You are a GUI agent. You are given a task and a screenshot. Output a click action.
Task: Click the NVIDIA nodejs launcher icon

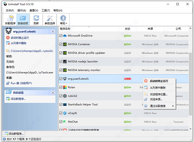[65, 61]
